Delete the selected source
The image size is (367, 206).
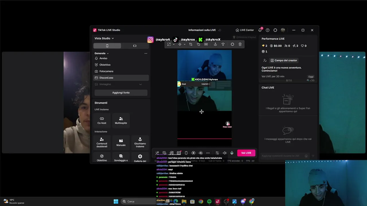(240, 44)
